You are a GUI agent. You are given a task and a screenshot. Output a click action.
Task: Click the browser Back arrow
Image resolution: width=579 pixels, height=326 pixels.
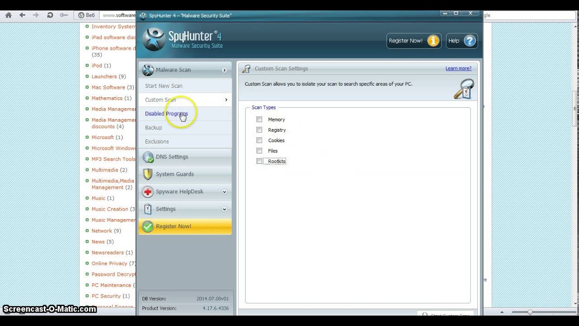pyautogui.click(x=22, y=15)
